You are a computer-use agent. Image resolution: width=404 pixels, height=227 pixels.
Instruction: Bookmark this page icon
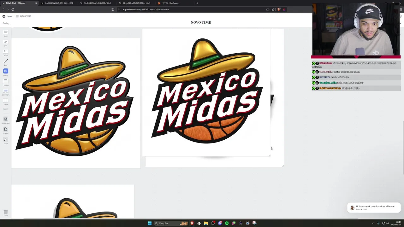pyautogui.click(x=113, y=9)
